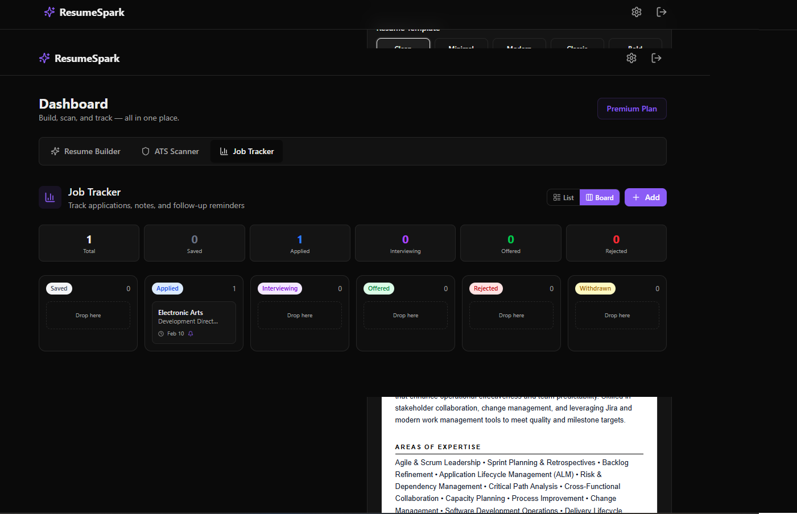
Task: Click the Interviewing stat card
Action: [406, 243]
